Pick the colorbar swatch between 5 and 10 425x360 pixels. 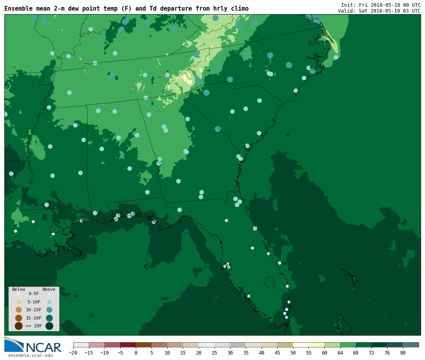(159, 345)
